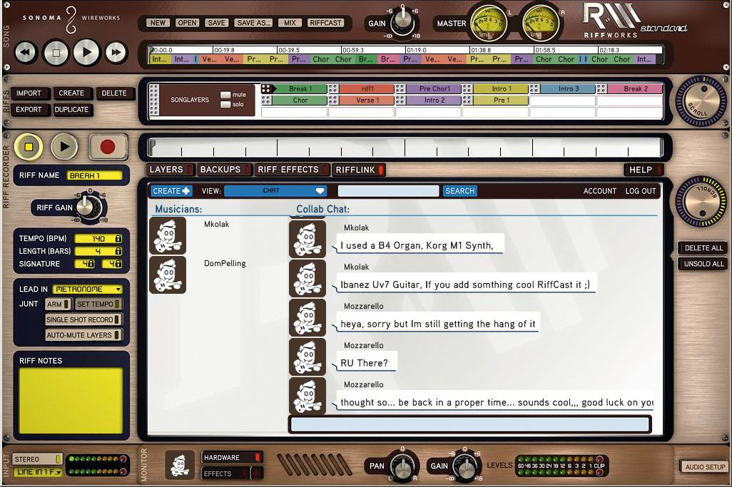Open the Line In input dropdown
The height and width of the screenshot is (487, 732).
click(37, 472)
